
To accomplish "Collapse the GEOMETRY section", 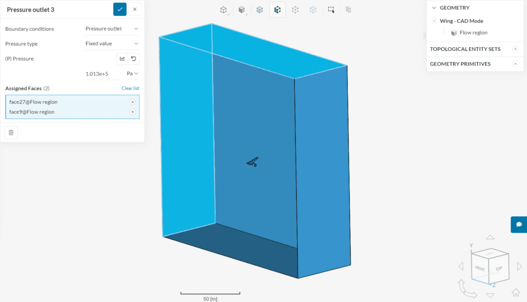I will [x=434, y=8].
